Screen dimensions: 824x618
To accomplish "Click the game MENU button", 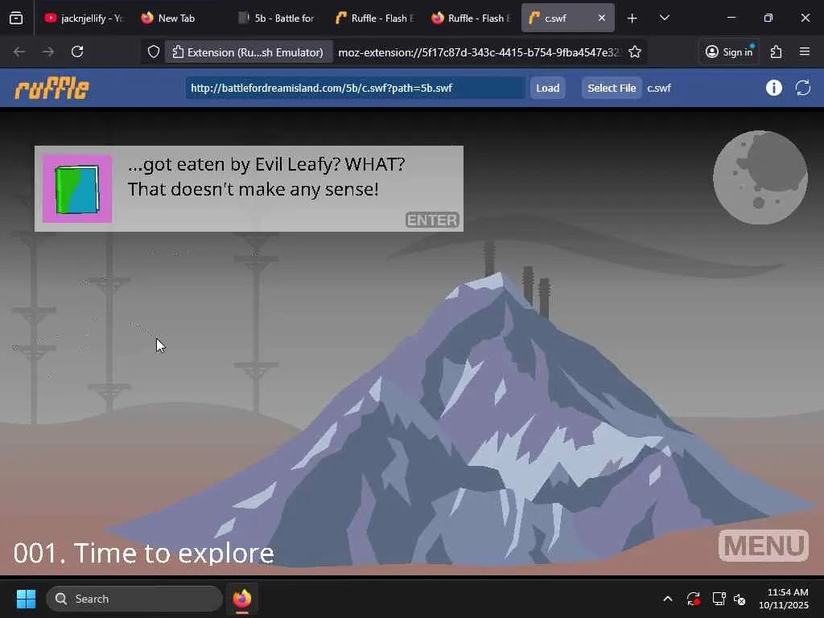I will [x=764, y=546].
